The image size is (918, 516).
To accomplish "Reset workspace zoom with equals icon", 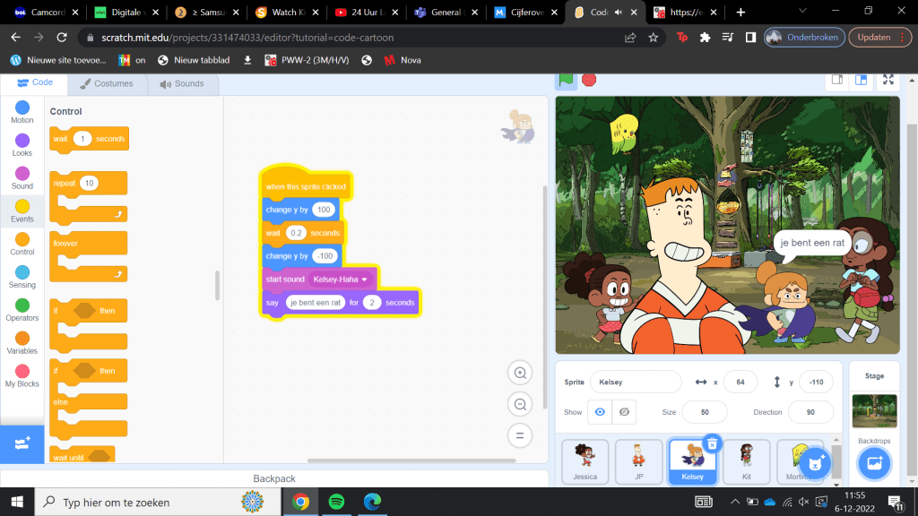I will [519, 436].
